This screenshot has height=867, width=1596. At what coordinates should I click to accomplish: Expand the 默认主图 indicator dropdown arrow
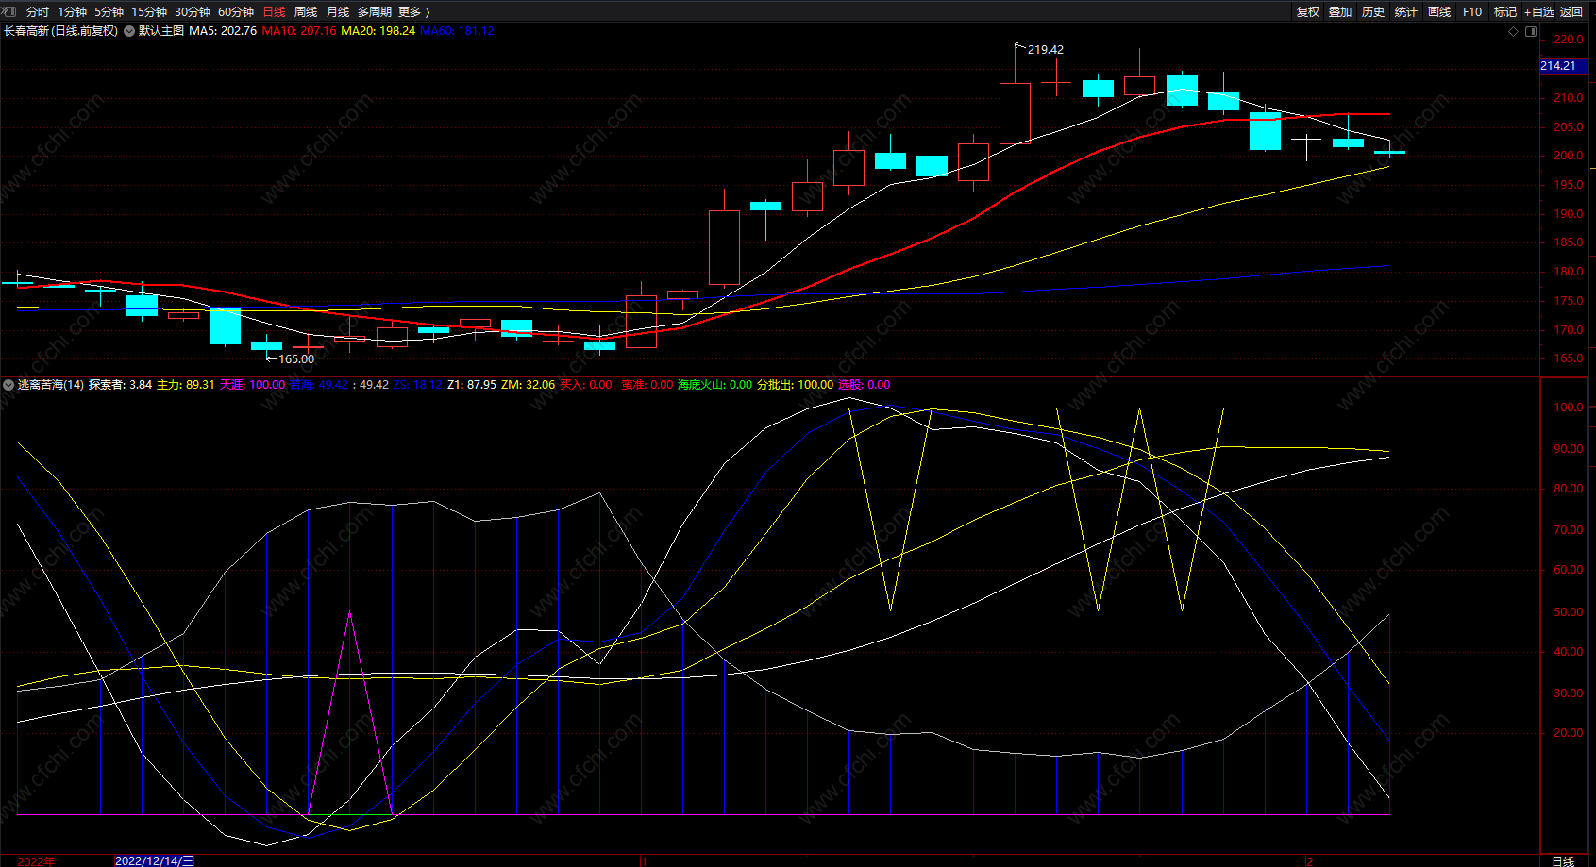point(129,31)
